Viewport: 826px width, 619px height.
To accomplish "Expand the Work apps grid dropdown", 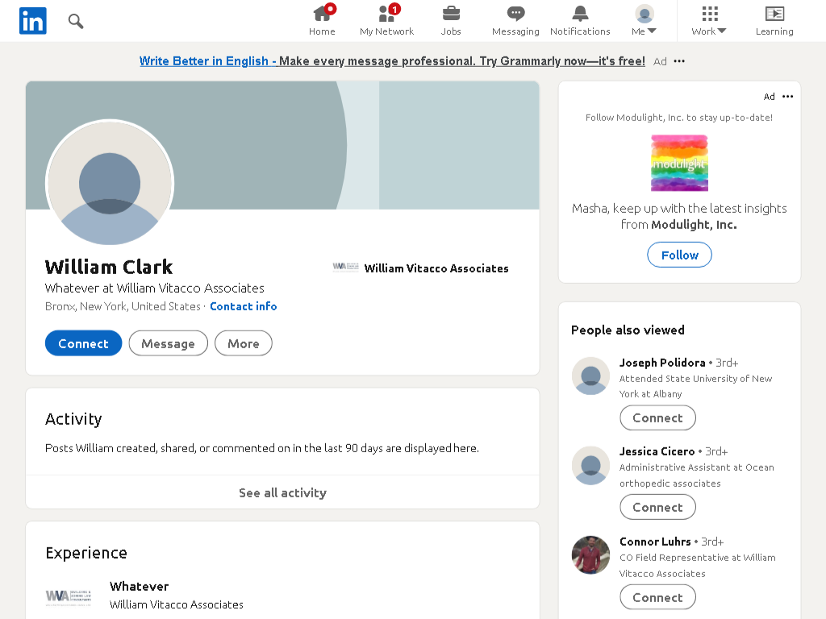I will 709,20.
